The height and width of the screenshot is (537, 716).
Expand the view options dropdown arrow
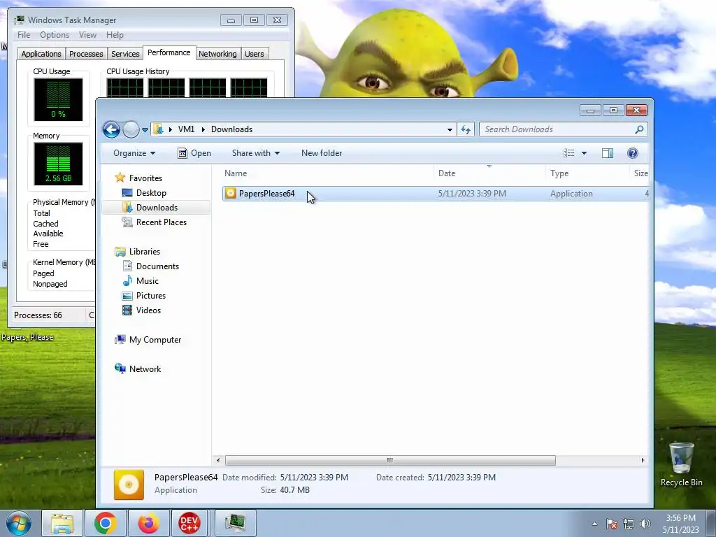click(x=584, y=153)
